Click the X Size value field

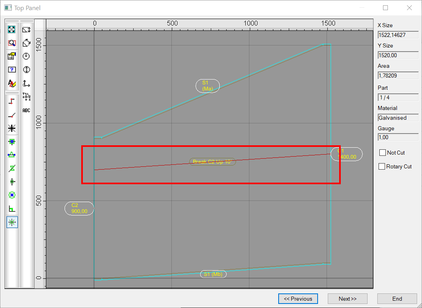coord(398,35)
